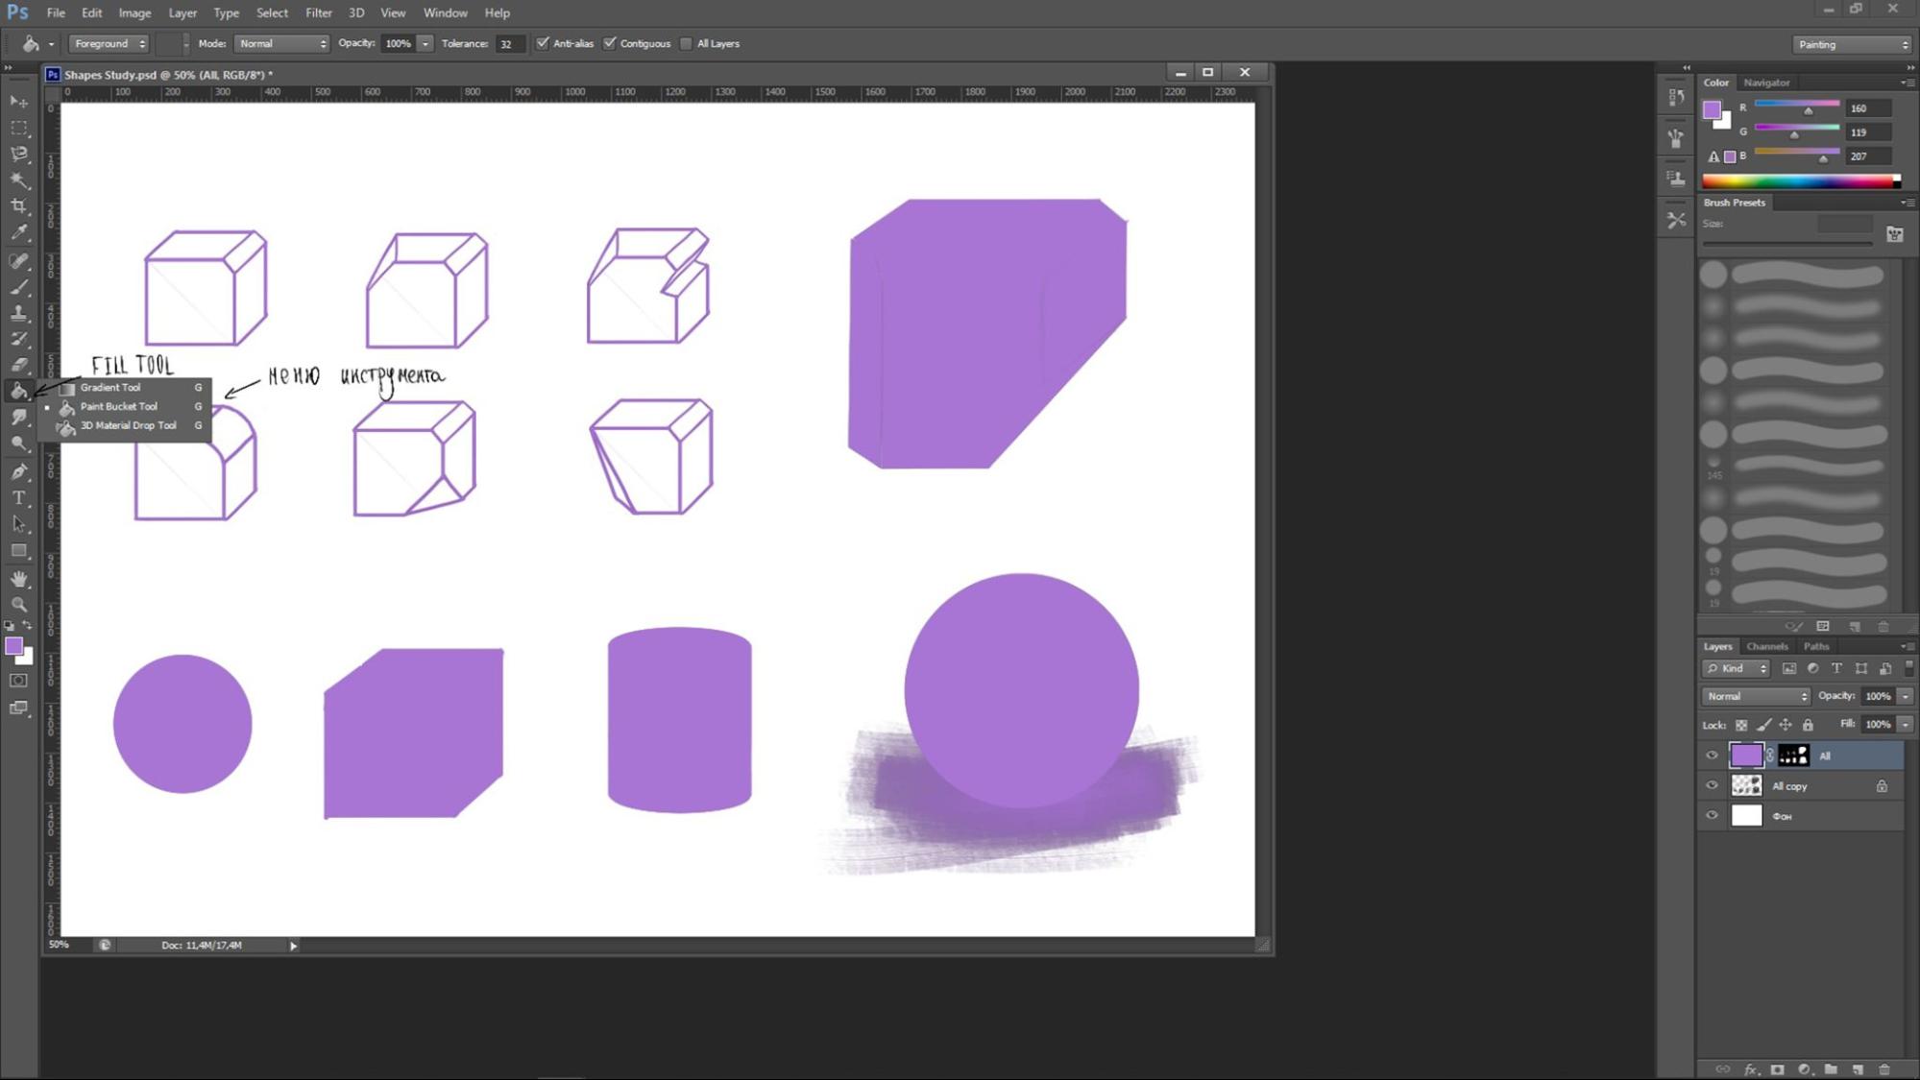Open the Painting workspace dropdown
This screenshot has width=1920, height=1080.
1852,44
